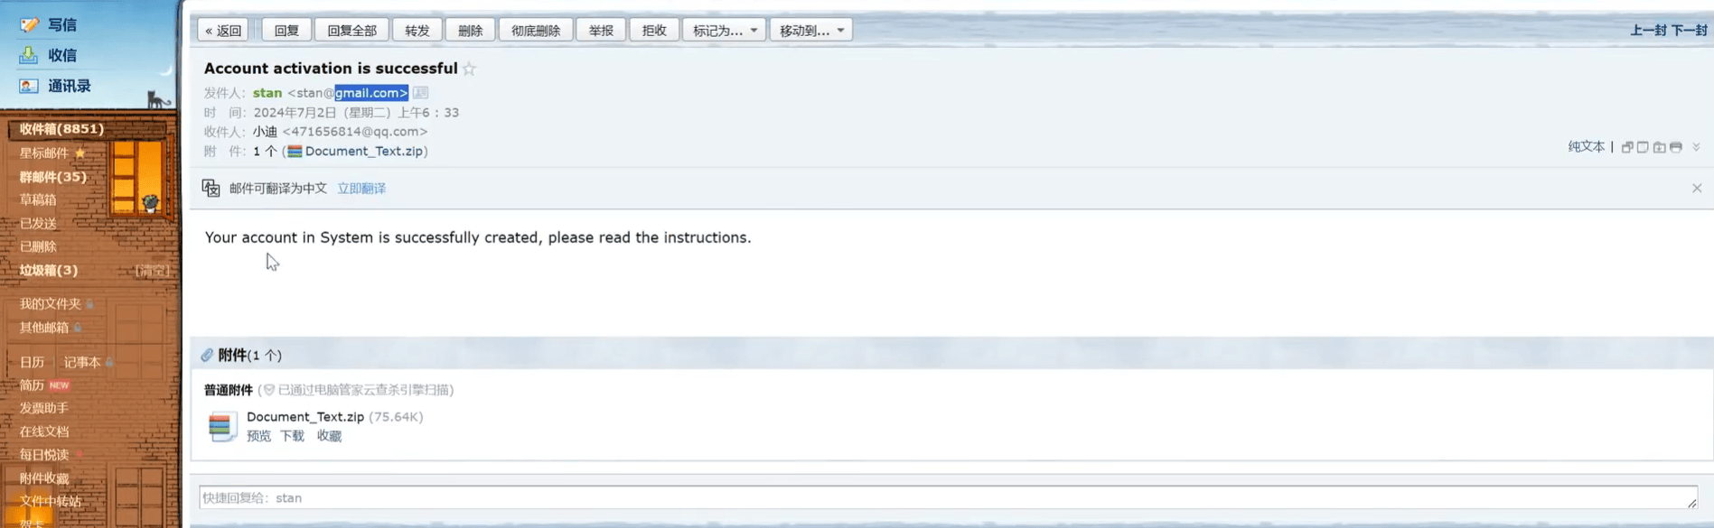This screenshot has width=1714, height=528.
Task: Click the 拒收 reject button
Action: coord(654,30)
